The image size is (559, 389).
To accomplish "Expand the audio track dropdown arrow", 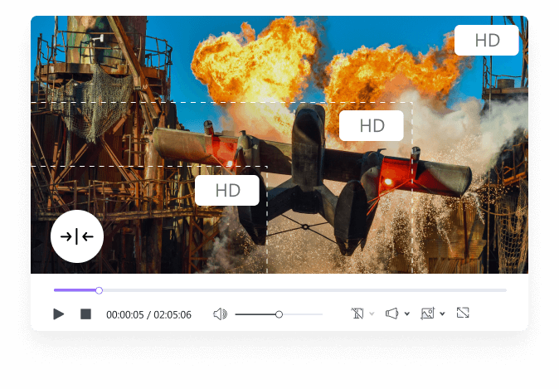I will (406, 314).
